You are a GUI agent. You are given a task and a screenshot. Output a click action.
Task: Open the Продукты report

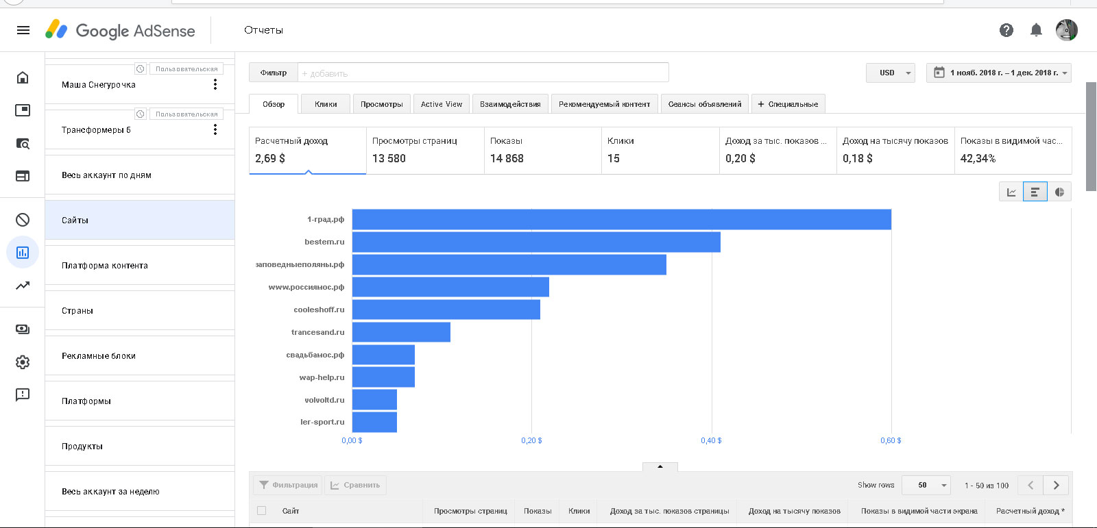pyautogui.click(x=140, y=446)
